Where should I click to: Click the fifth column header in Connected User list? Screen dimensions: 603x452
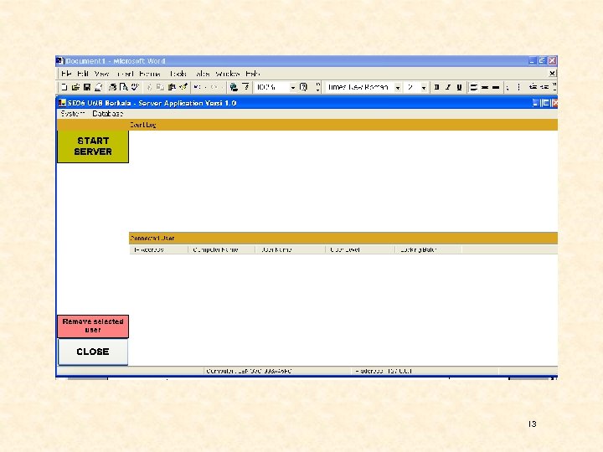pos(429,249)
